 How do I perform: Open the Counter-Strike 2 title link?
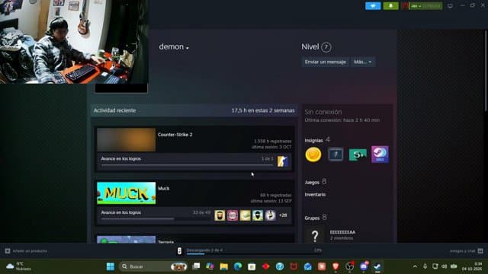pyautogui.click(x=175, y=135)
